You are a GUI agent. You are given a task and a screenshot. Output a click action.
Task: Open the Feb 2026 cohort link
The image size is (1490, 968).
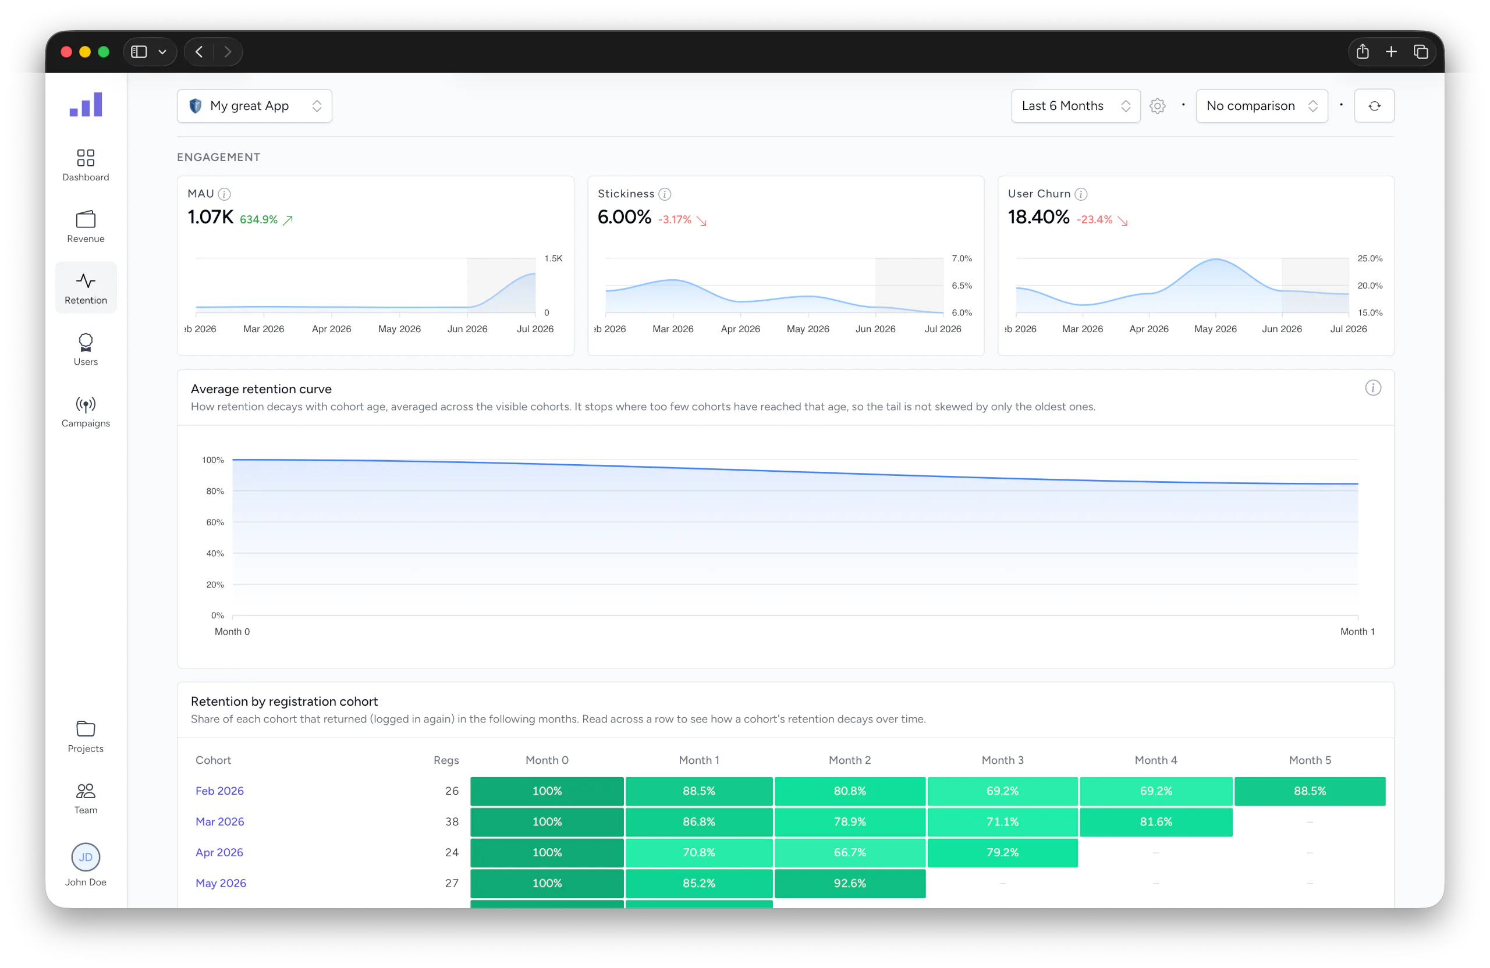220,791
